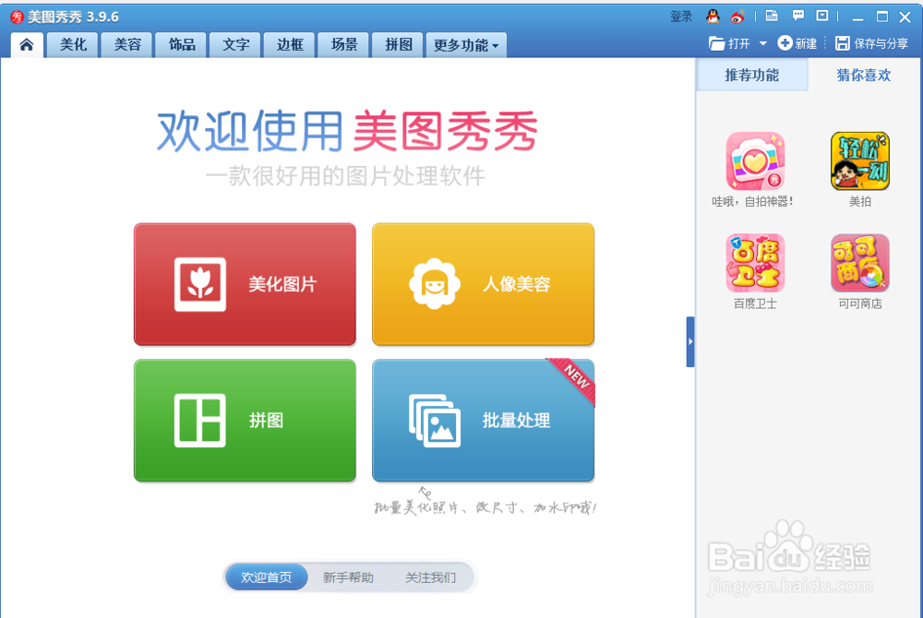Click the 登录 link
Image resolution: width=923 pixels, height=618 pixels.
(x=681, y=17)
